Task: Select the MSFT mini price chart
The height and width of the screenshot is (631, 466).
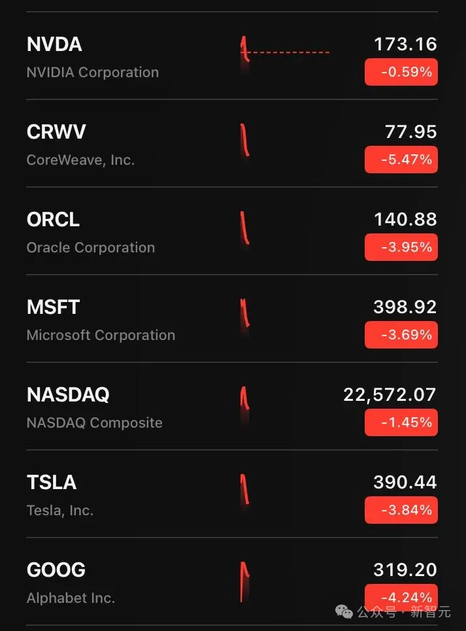Action: [245, 316]
